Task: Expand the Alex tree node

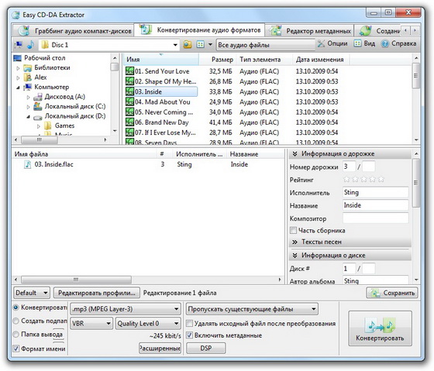Action: 18,77
